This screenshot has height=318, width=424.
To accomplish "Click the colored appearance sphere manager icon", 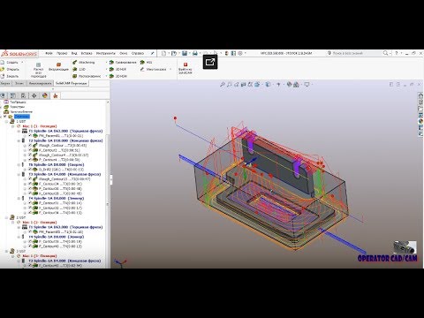I will (x=45, y=95).
